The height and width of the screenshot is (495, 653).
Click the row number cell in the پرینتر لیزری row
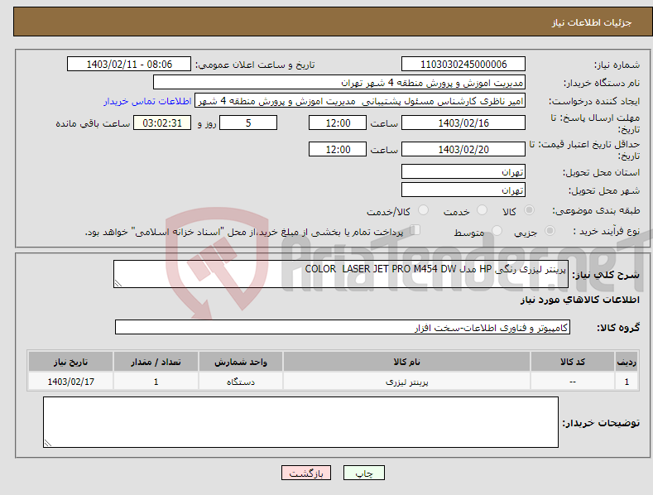[627, 382]
